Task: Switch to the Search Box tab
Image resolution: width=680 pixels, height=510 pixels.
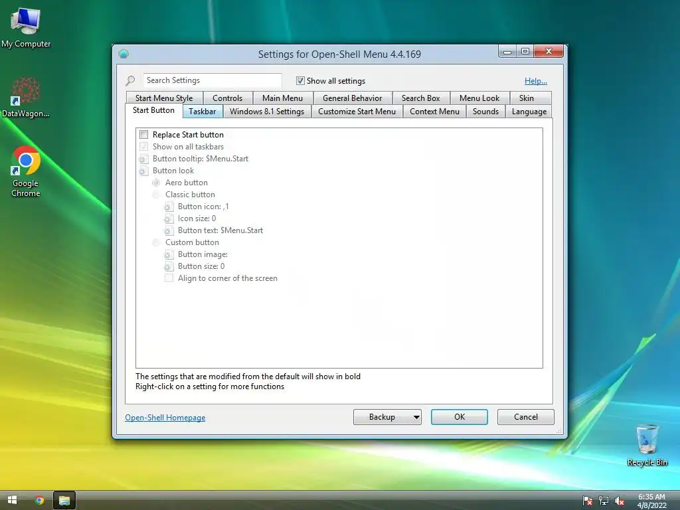Action: click(x=420, y=98)
